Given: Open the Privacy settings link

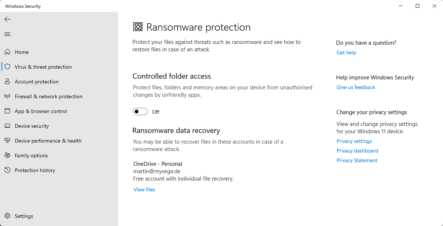Looking at the screenshot, I should point(354,141).
